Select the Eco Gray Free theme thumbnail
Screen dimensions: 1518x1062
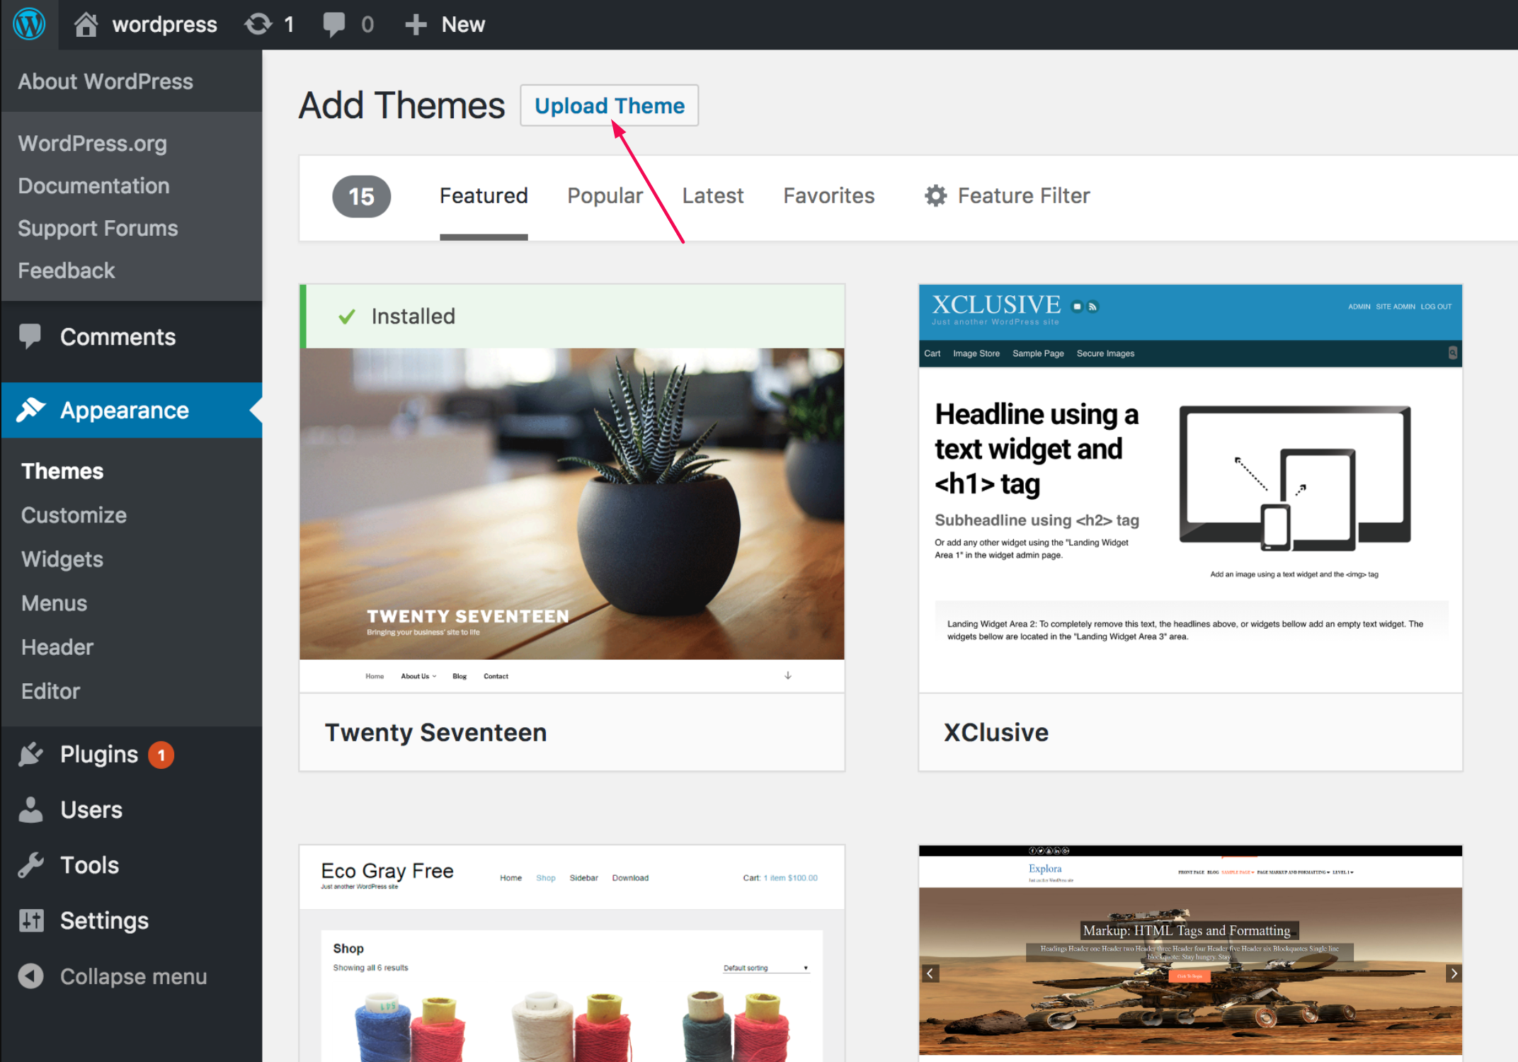click(x=572, y=954)
